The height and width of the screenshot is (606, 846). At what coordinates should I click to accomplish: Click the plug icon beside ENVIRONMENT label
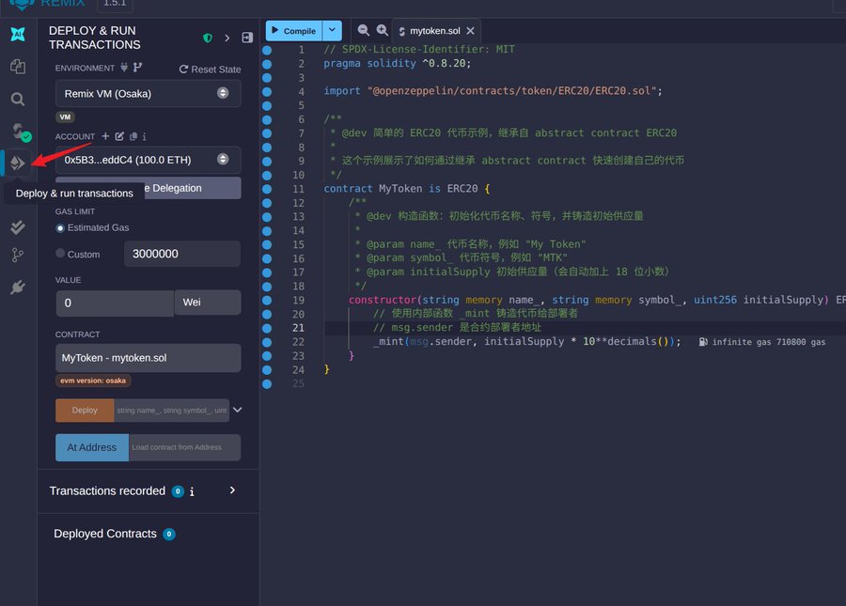pos(124,68)
